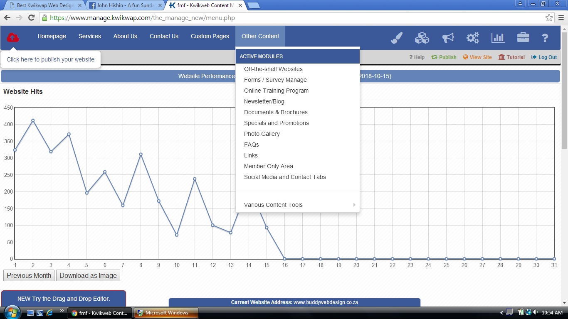Image resolution: width=568 pixels, height=319 pixels.
Task: Open the bar chart statistics icon
Action: tap(498, 38)
